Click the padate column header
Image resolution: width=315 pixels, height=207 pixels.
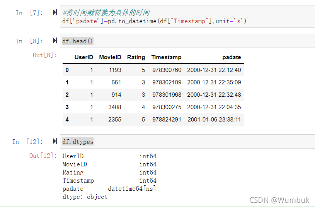232,57
